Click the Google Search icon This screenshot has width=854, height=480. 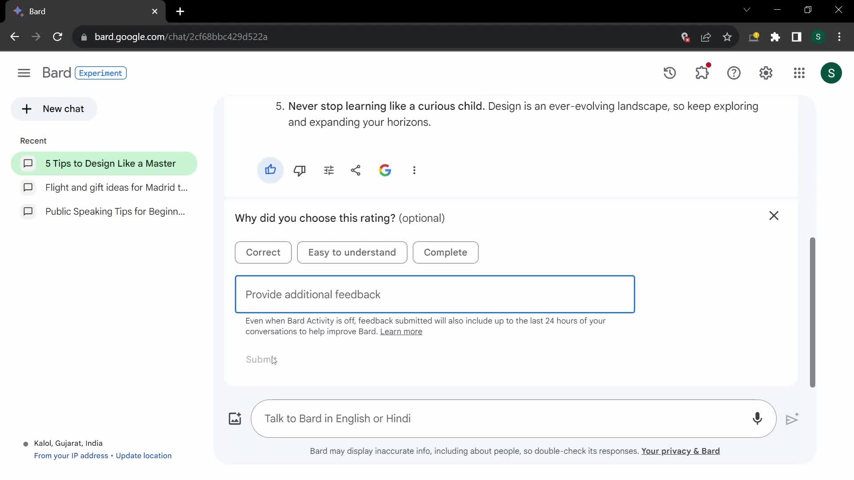(x=384, y=170)
